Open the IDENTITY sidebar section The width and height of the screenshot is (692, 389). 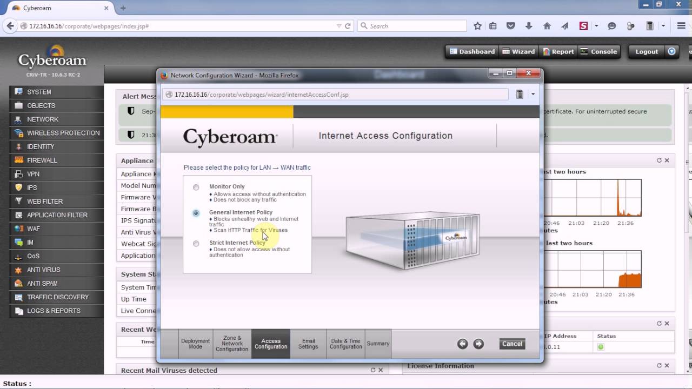coord(56,146)
